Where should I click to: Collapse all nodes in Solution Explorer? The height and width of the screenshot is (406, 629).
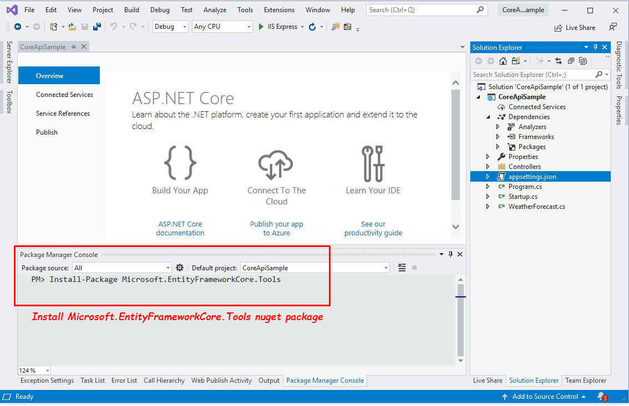point(571,61)
